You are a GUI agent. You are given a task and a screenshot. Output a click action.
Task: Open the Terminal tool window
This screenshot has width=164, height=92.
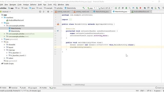13,88
